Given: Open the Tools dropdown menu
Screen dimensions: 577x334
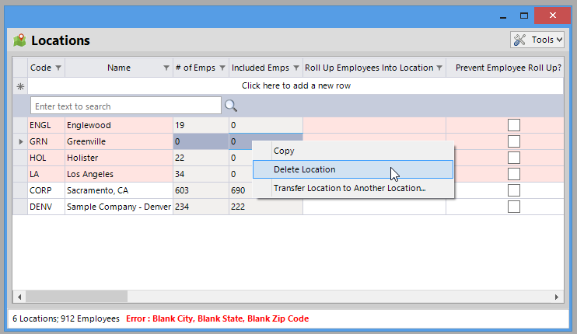Looking at the screenshot, I should (x=537, y=40).
